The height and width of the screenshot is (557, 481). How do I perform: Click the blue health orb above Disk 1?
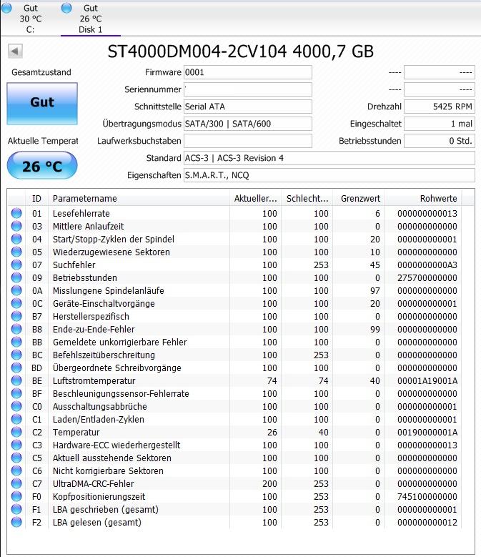(x=66, y=7)
